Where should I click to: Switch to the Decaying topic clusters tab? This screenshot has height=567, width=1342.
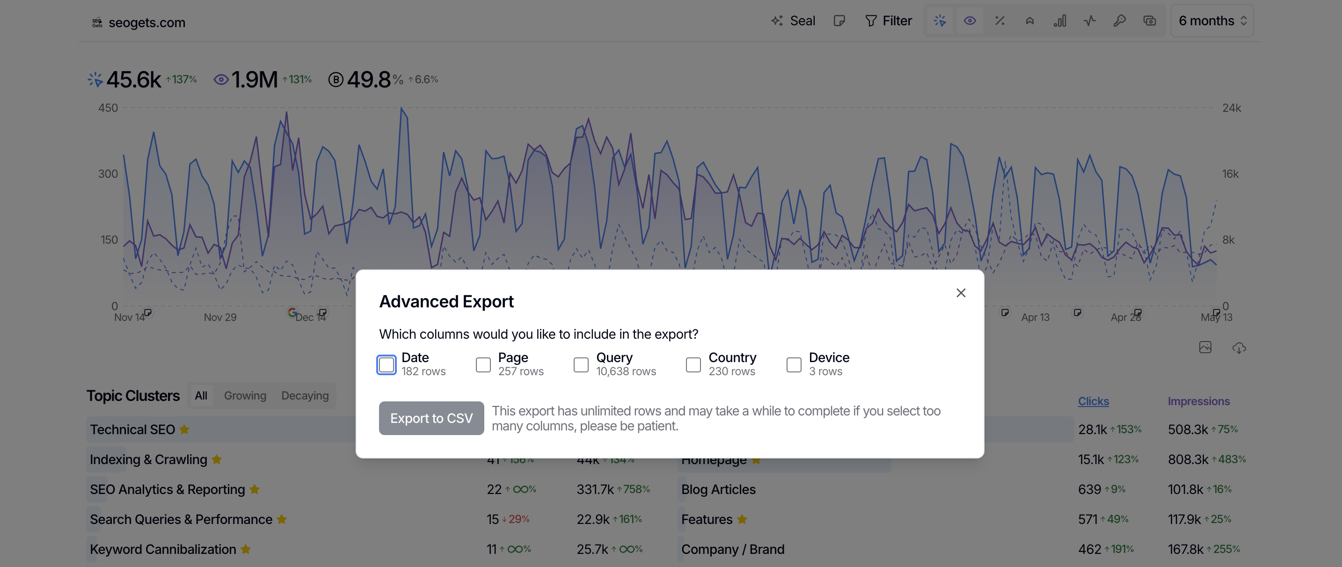305,396
